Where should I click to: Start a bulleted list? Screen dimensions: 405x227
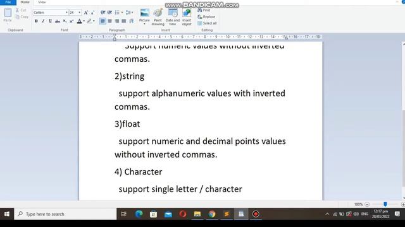pyautogui.click(x=117, y=13)
